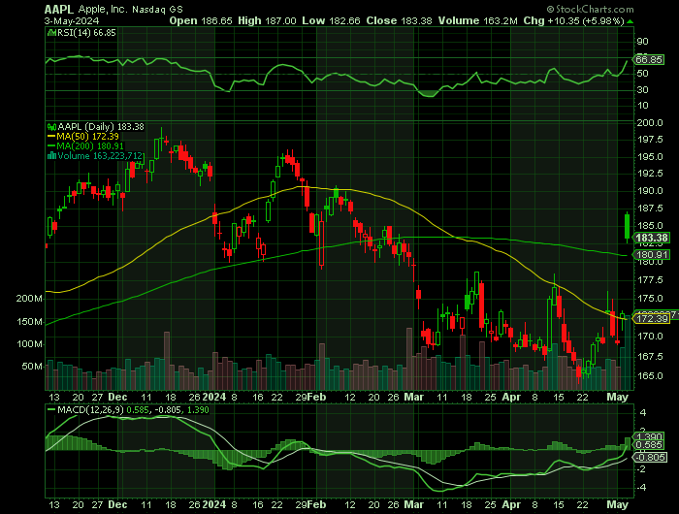Click the 'MA(200) 180.91' legend label
The height and width of the screenshot is (514, 679).
[x=90, y=146]
